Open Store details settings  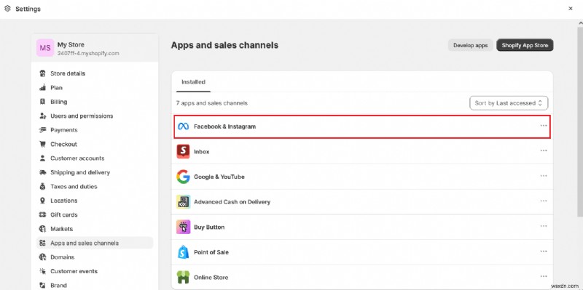68,73
